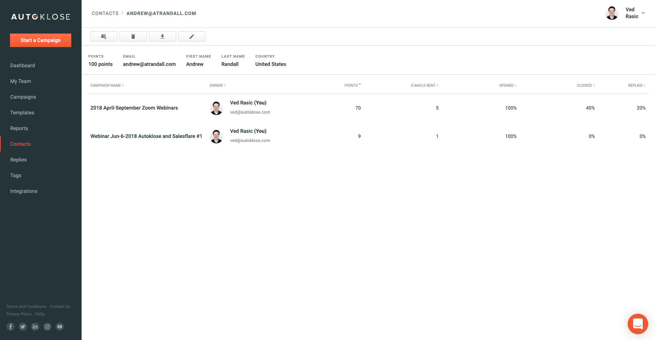This screenshot has width=655, height=340.
Task: Open Replies in the sidebar
Action: click(18, 160)
